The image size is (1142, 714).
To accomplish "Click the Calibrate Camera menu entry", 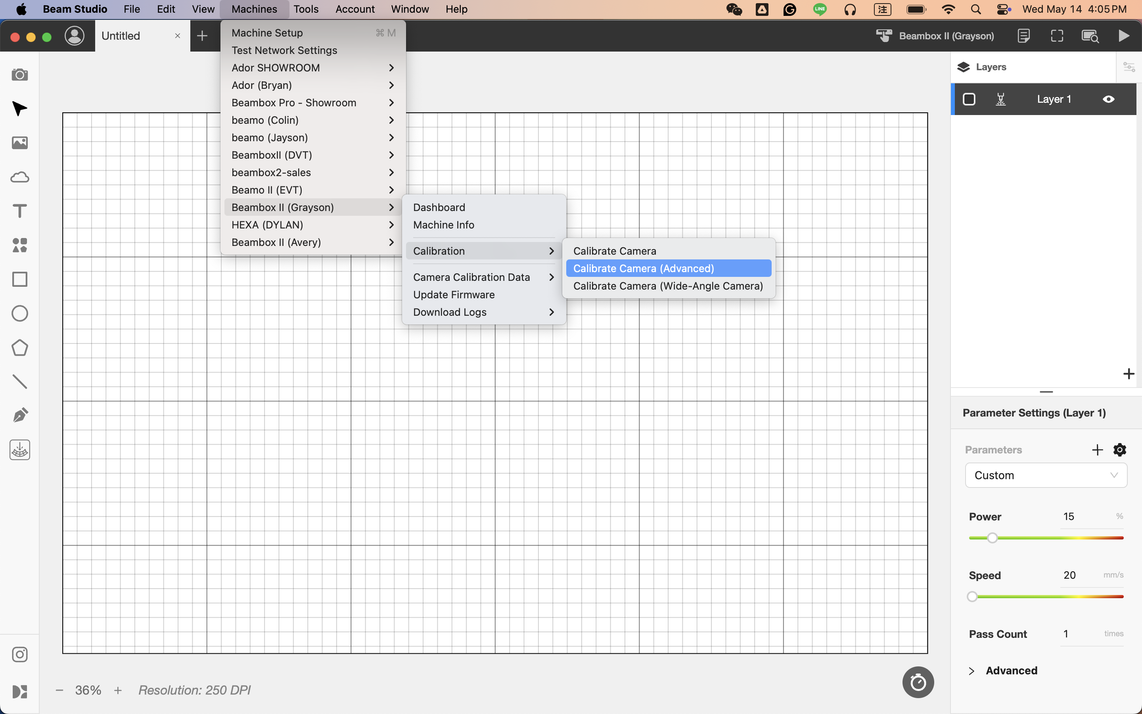I will (668, 251).
